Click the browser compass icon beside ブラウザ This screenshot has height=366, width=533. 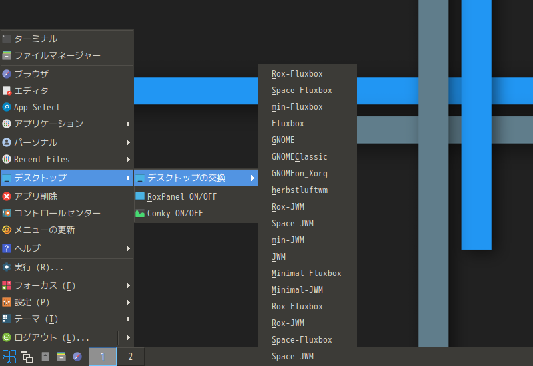click(7, 74)
